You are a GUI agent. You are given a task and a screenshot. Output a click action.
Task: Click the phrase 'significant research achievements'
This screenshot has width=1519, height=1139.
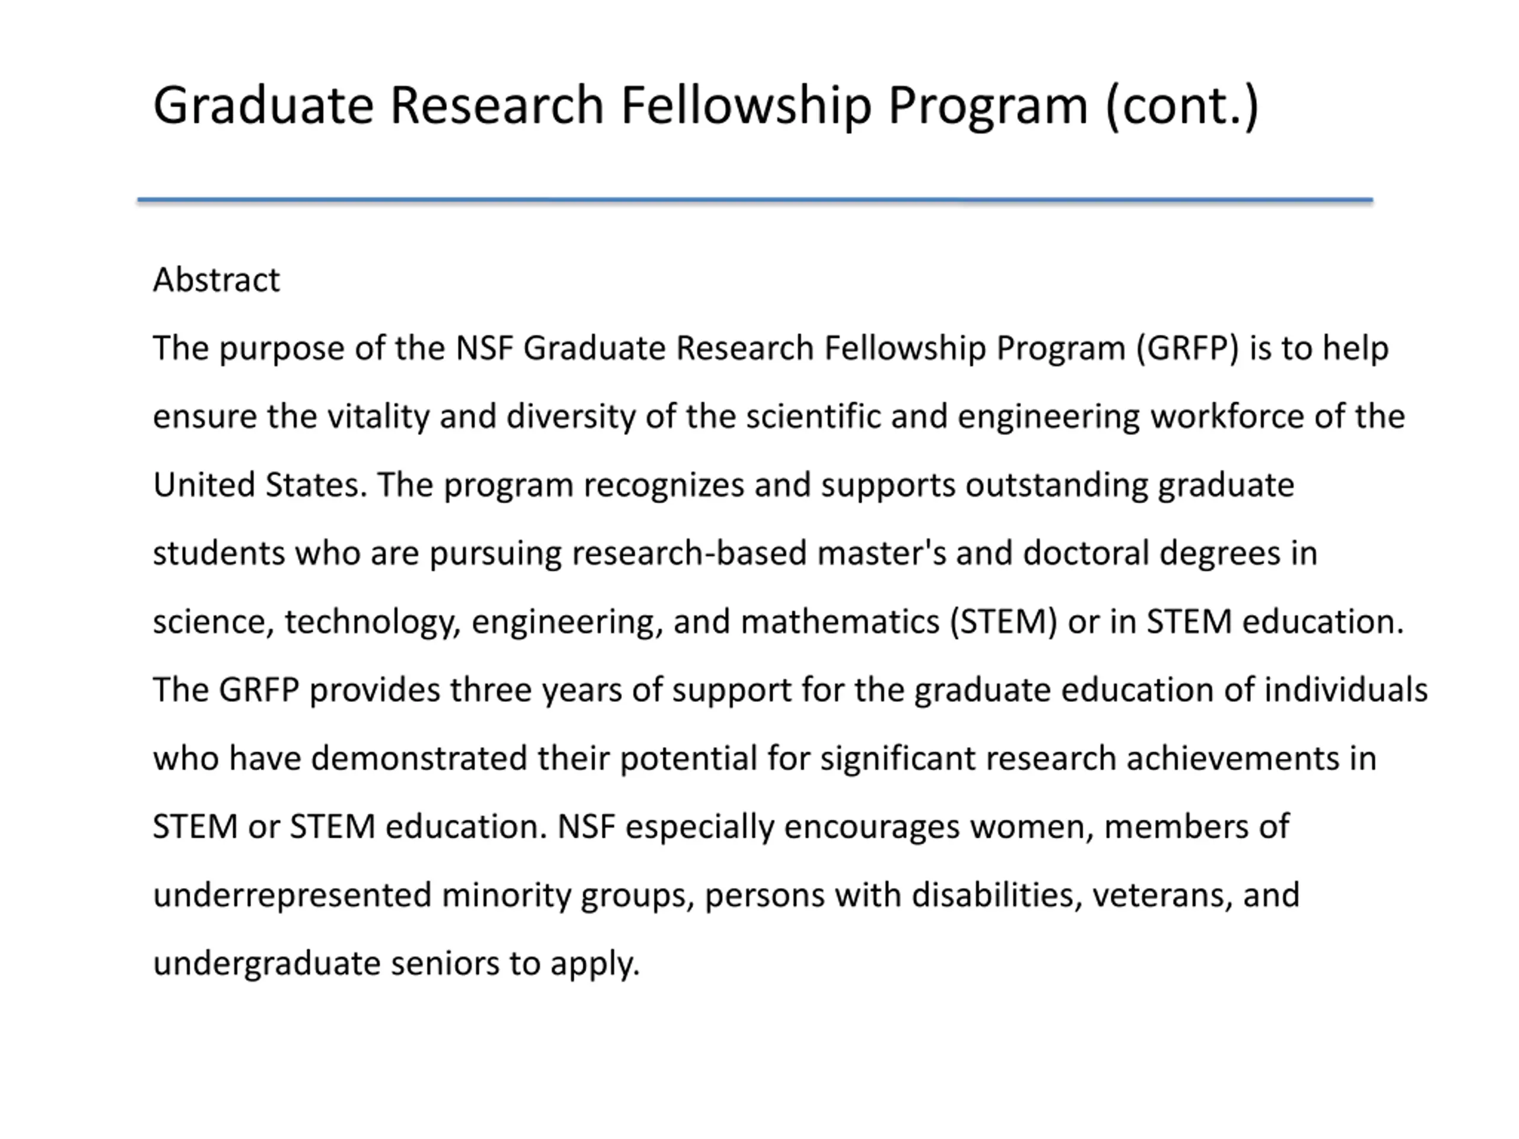pyautogui.click(x=1074, y=759)
